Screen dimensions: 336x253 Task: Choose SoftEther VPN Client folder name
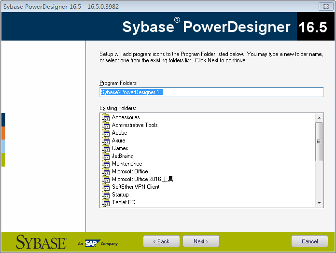pyautogui.click(x=136, y=187)
